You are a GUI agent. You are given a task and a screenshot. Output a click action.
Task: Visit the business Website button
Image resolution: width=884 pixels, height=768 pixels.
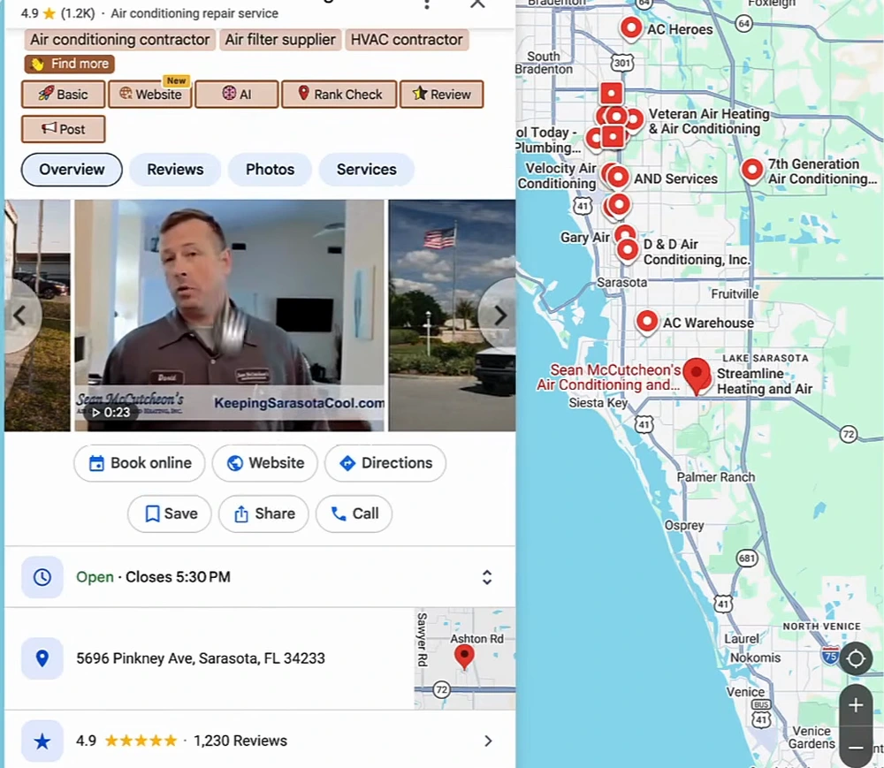[265, 463]
